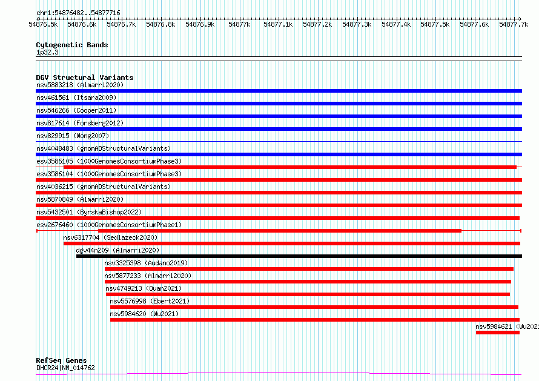Viewport: 539px width, 381px height.
Task: Click ruler position 54876.5k
Action: click(x=43, y=24)
